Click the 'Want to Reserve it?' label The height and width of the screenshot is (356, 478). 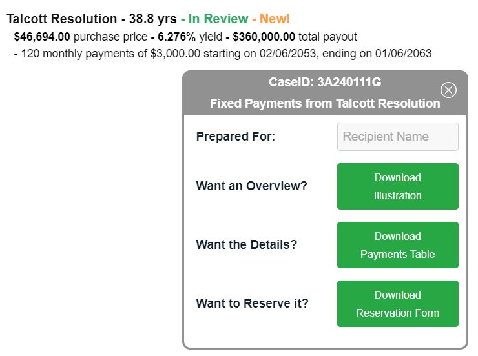[253, 303]
